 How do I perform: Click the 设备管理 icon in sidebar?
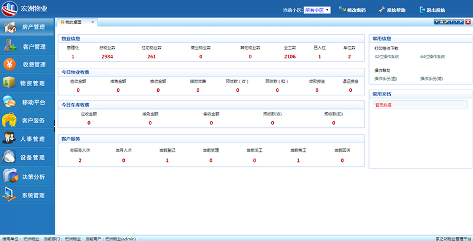click(x=9, y=157)
